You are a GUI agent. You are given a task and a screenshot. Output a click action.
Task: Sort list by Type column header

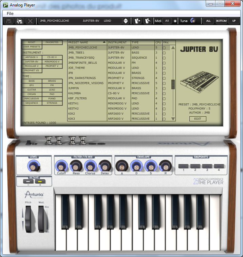click(x=143, y=42)
